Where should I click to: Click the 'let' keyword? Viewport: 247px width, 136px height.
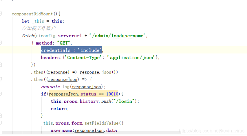(25, 21)
